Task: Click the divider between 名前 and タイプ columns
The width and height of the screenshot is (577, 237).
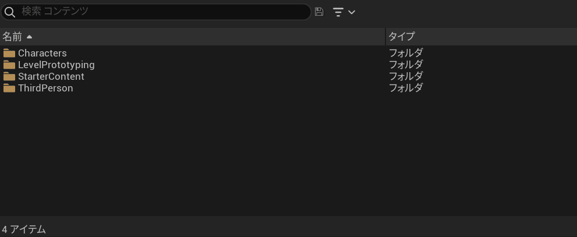Action: 385,37
